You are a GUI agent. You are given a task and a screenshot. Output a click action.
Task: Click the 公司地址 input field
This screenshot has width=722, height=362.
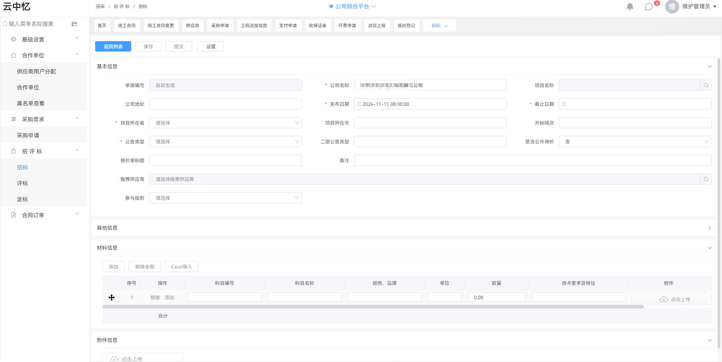[226, 104]
